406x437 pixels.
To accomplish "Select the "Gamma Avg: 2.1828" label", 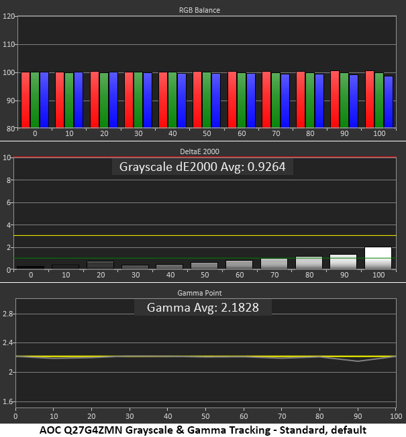I will [x=203, y=308].
